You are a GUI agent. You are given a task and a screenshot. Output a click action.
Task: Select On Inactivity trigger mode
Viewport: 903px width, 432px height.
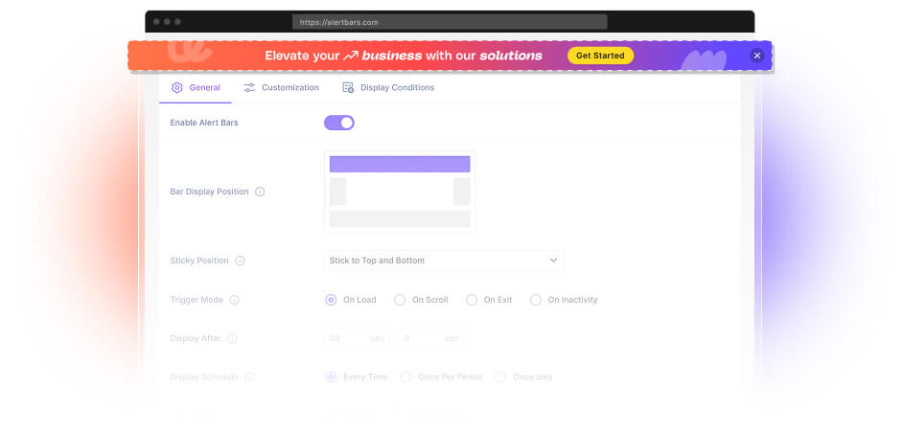coord(536,300)
